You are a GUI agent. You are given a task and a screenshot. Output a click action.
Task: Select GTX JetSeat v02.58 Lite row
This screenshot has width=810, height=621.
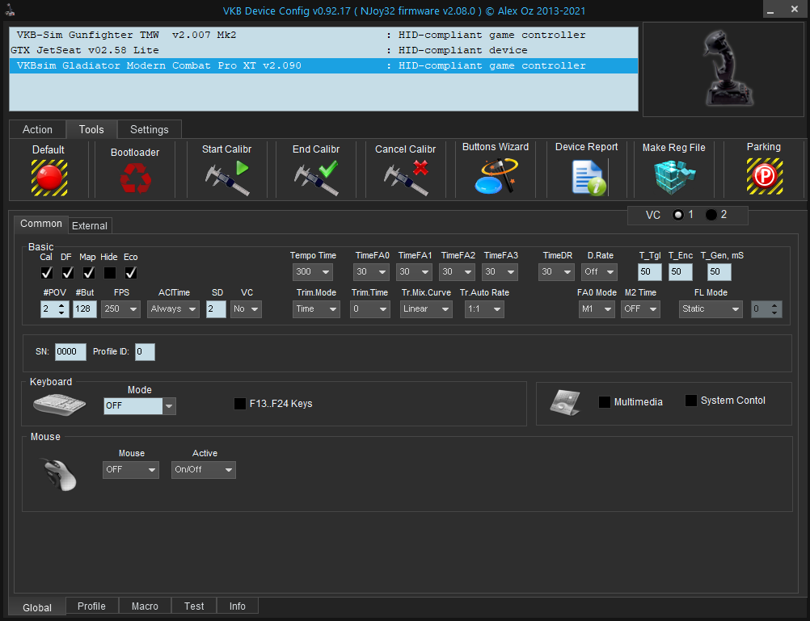324,50
